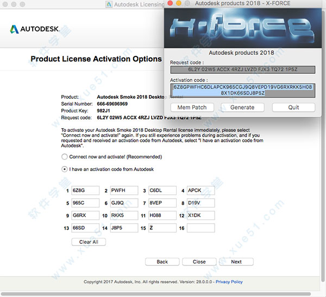Click the Next button
The height and width of the screenshot is (297, 326).
pyautogui.click(x=236, y=262)
